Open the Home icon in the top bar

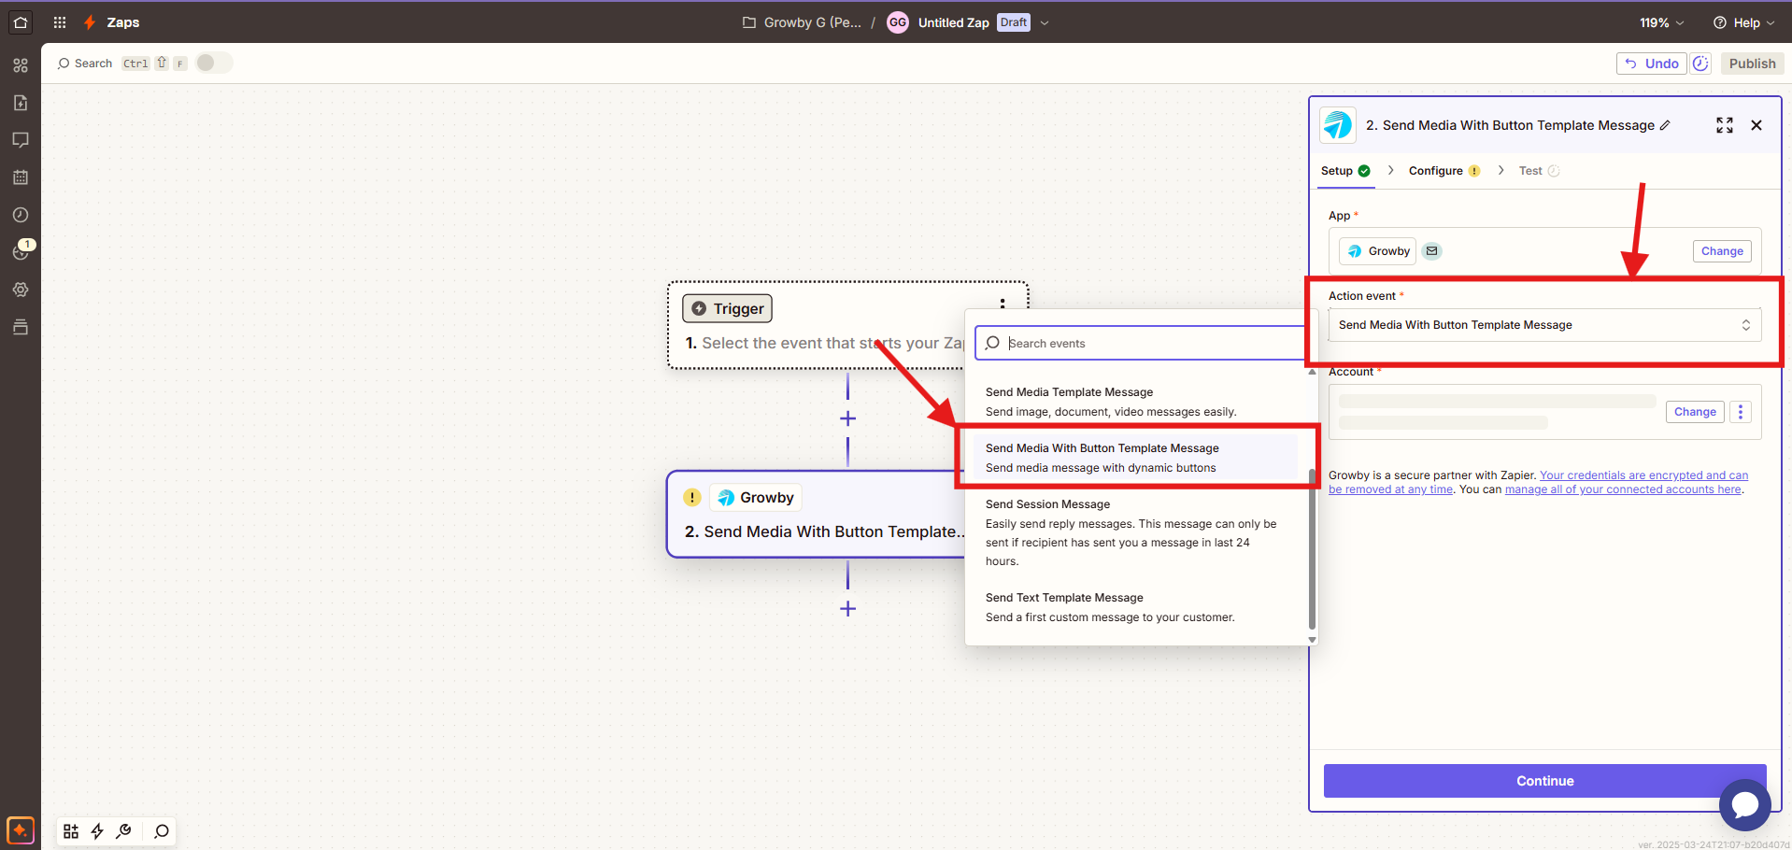21,21
